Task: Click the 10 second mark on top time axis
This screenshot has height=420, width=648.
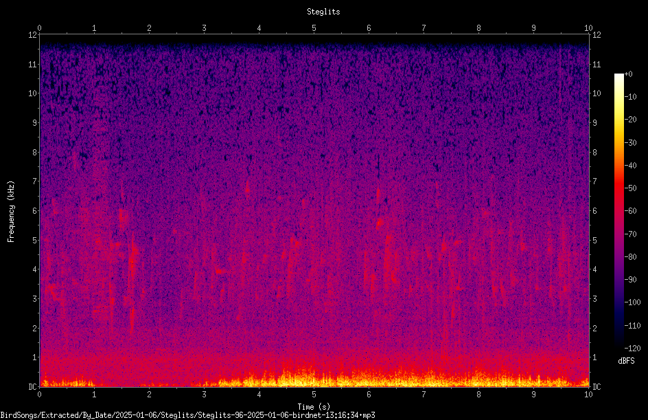Action: pos(588,28)
